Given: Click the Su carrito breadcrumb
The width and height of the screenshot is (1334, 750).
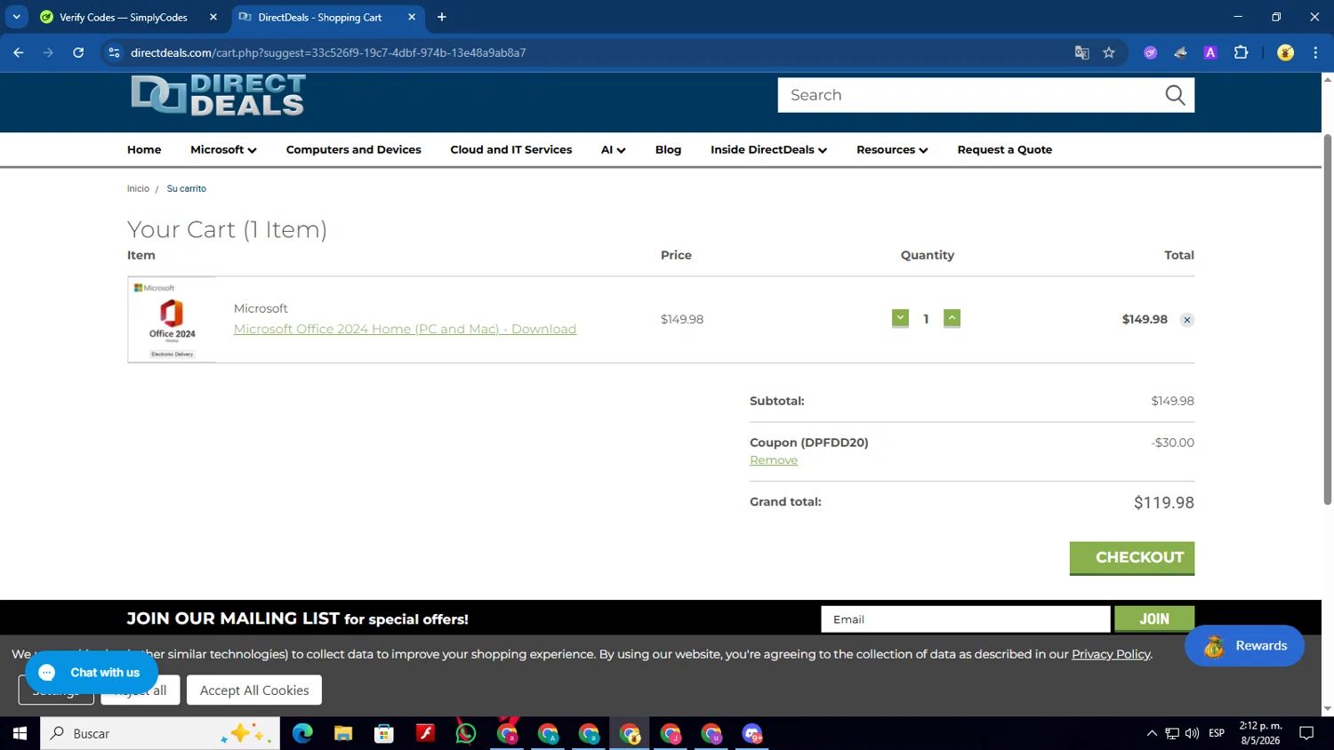Looking at the screenshot, I should click(187, 188).
